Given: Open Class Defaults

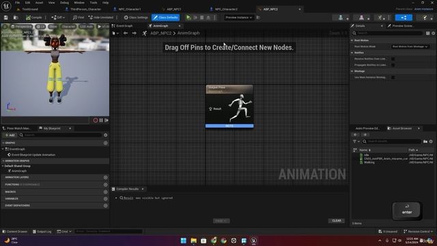Looking at the screenshot, I should click(x=165, y=18).
